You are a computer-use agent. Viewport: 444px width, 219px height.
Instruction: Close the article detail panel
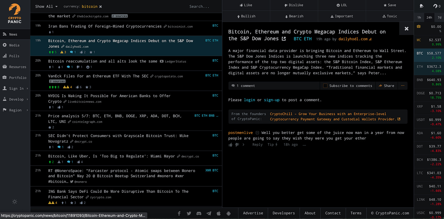[x=406, y=29]
